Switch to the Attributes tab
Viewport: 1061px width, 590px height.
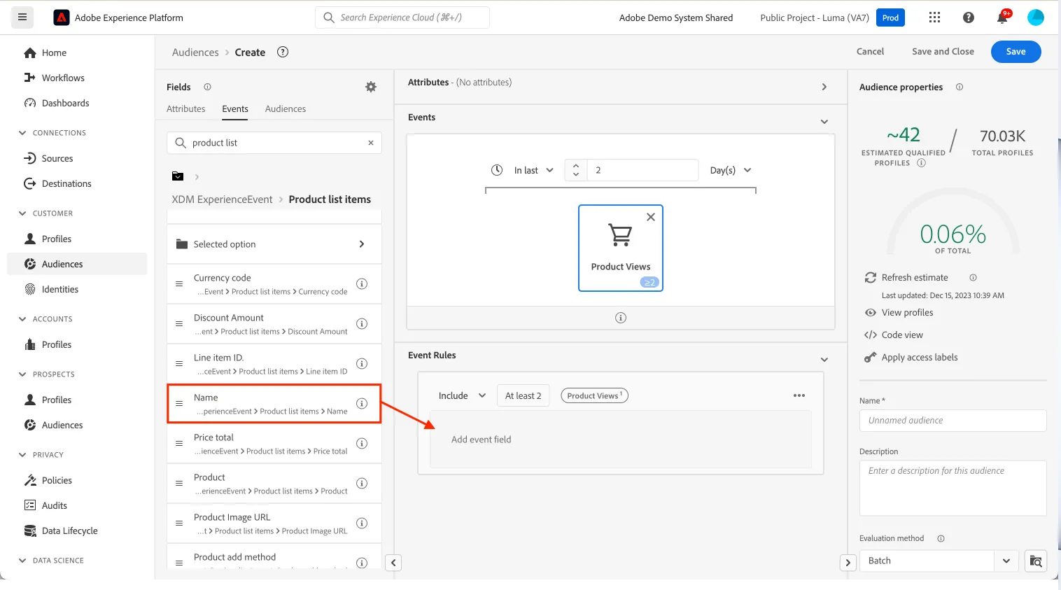coord(186,108)
